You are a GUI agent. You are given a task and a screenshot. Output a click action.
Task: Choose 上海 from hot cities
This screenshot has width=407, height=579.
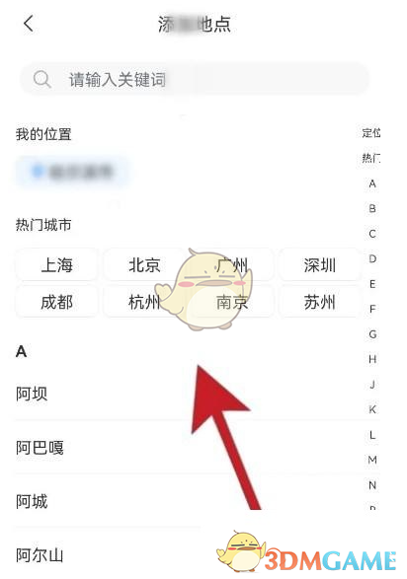(56, 265)
